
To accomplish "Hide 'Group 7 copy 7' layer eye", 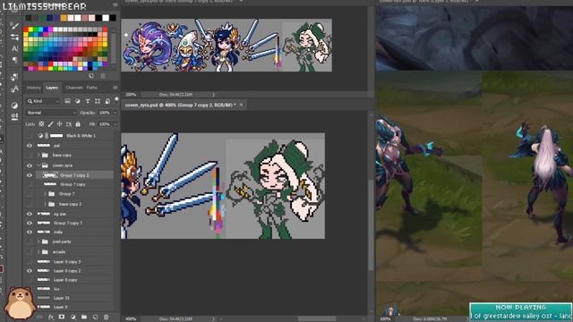I will point(30,223).
